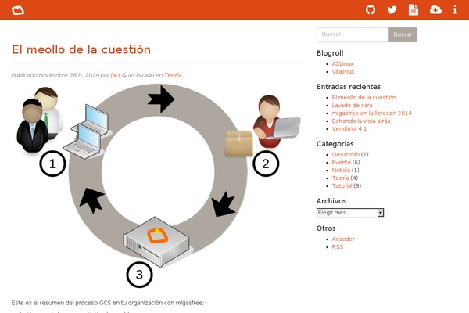
Task: Open the Noticia category
Action: pyautogui.click(x=341, y=170)
